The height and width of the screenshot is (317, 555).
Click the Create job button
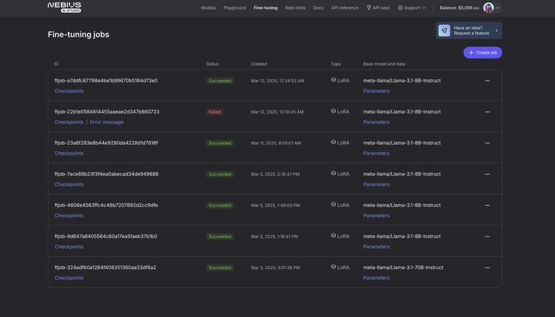(x=483, y=52)
